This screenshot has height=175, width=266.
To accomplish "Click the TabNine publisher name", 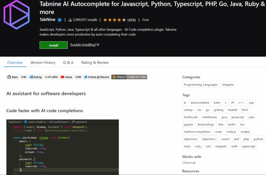I will pos(47,20).
